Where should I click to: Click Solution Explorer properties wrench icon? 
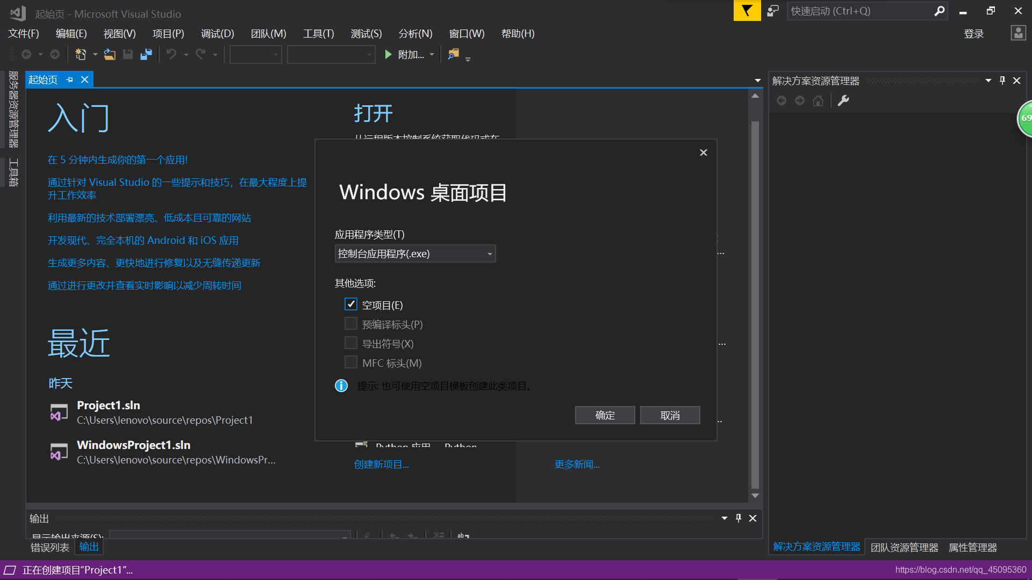843,100
